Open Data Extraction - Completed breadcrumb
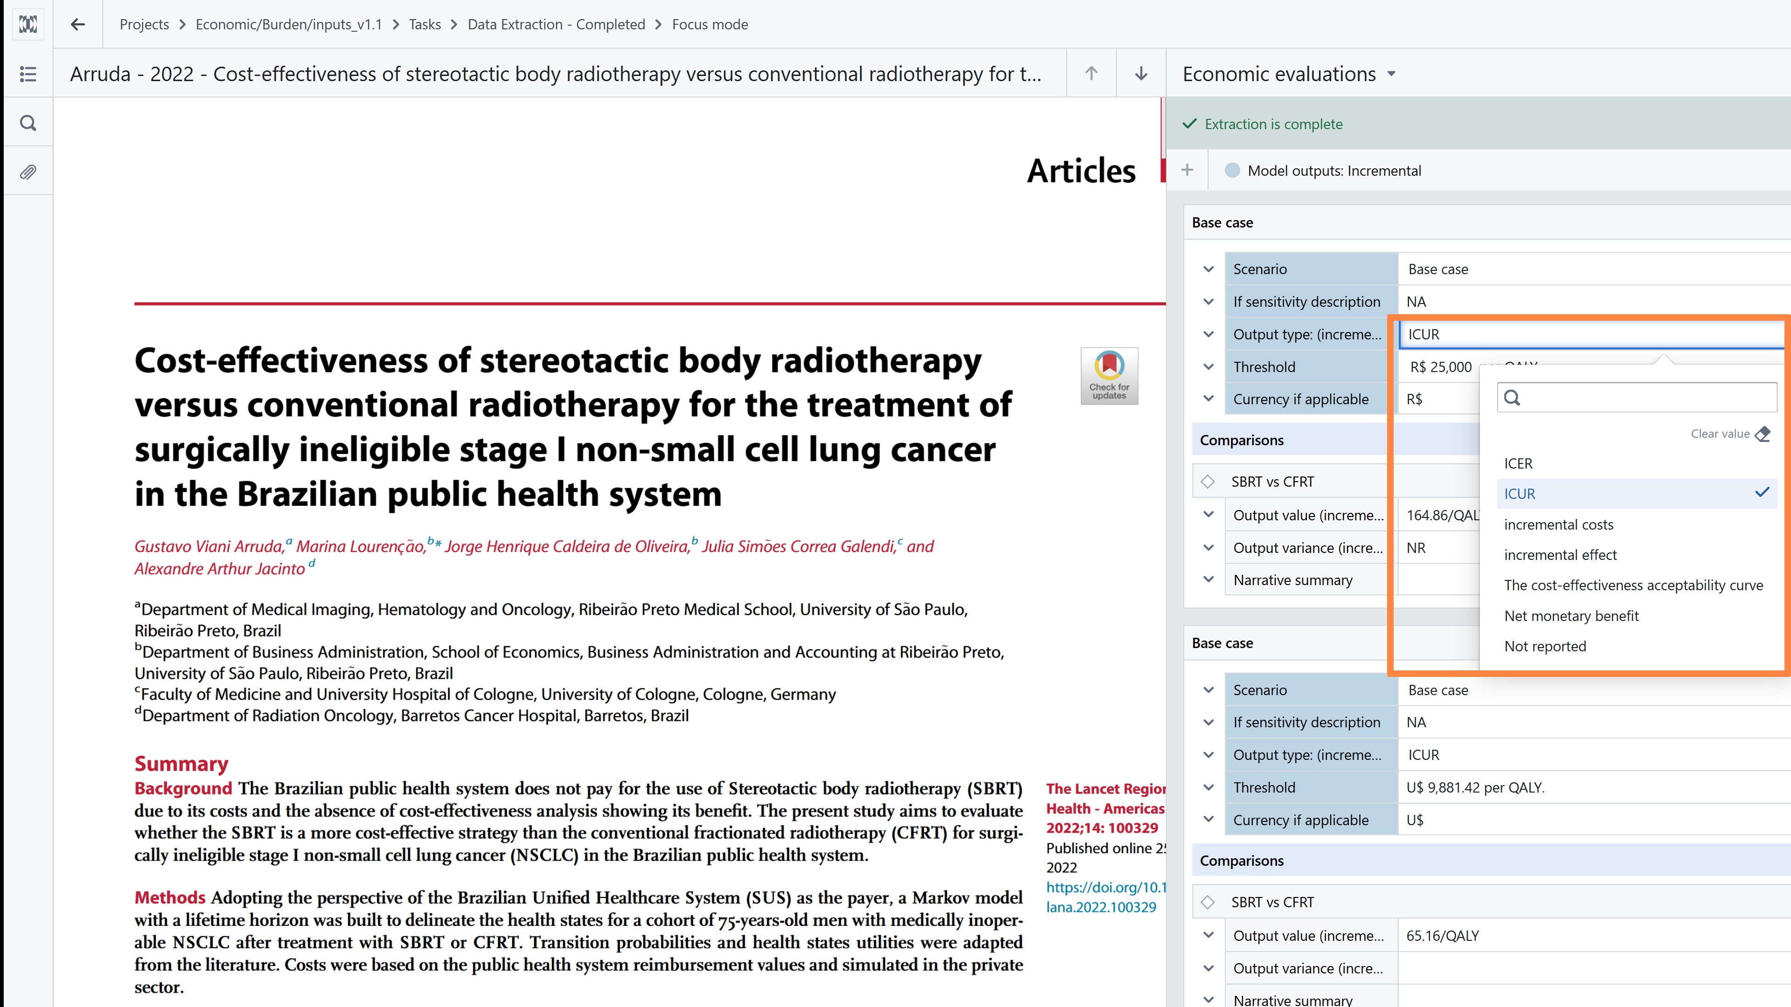The height and width of the screenshot is (1007, 1791). point(556,24)
